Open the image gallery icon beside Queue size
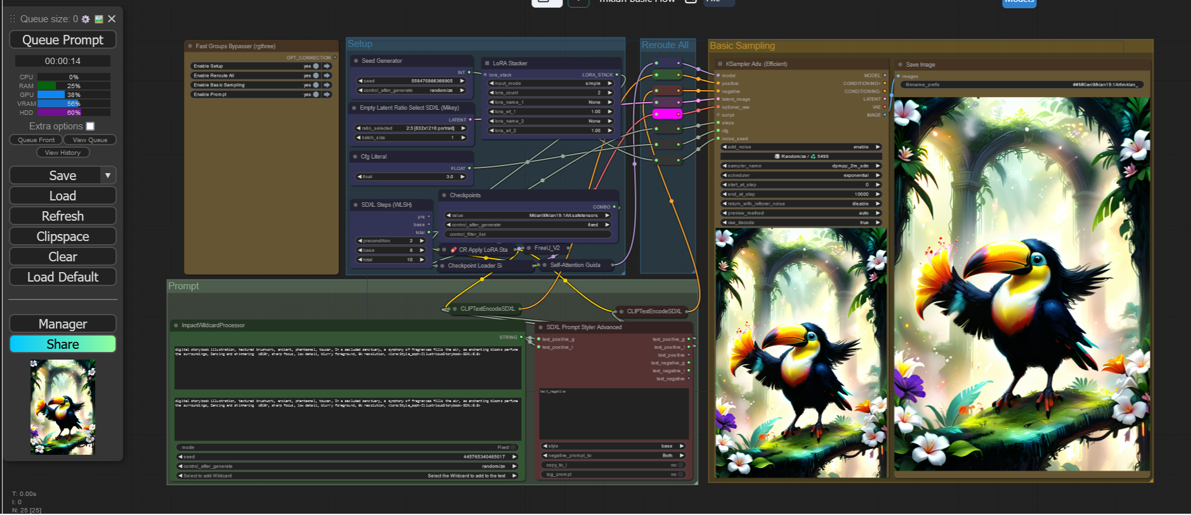This screenshot has height=515, width=1191. [99, 19]
